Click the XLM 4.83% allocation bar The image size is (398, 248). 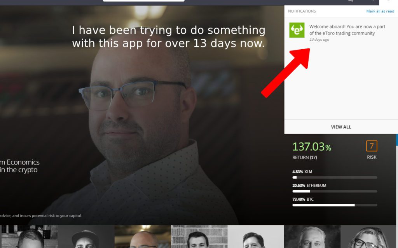335,177
